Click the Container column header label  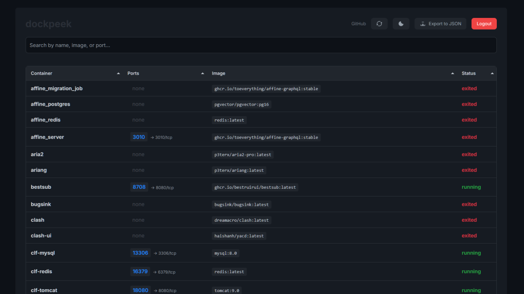tap(41, 73)
